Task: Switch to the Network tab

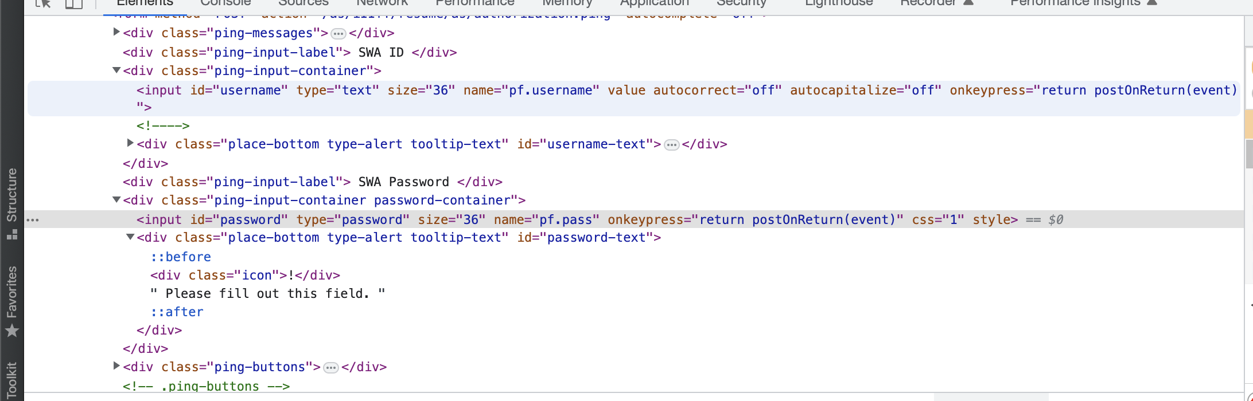Action: 382,3
